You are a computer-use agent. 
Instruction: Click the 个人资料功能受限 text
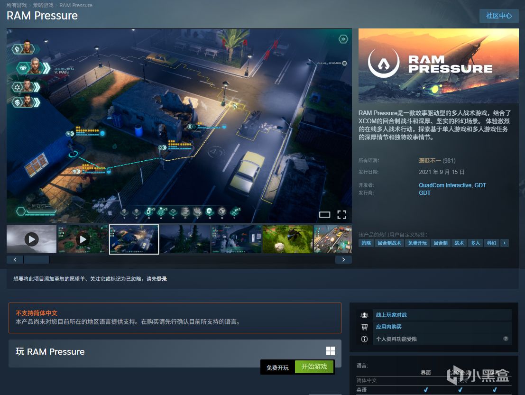[x=396, y=339]
